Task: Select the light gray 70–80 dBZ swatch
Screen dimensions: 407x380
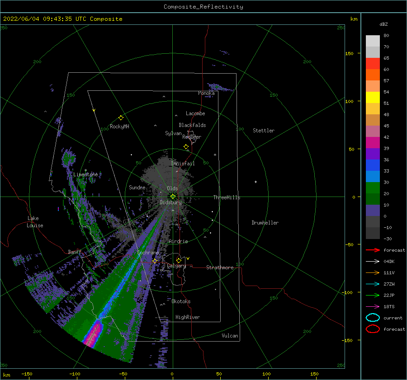Action: [x=373, y=41]
